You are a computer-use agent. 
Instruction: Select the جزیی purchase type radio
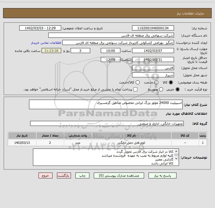point(177,89)
